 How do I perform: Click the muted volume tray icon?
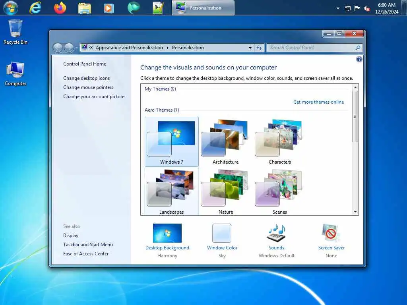tap(367, 9)
